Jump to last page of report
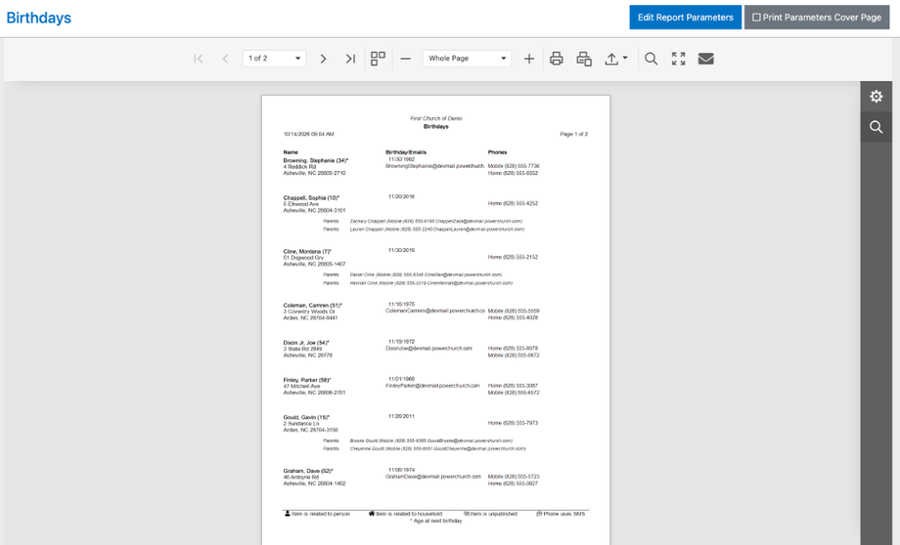Image resolution: width=900 pixels, height=545 pixels. click(350, 59)
